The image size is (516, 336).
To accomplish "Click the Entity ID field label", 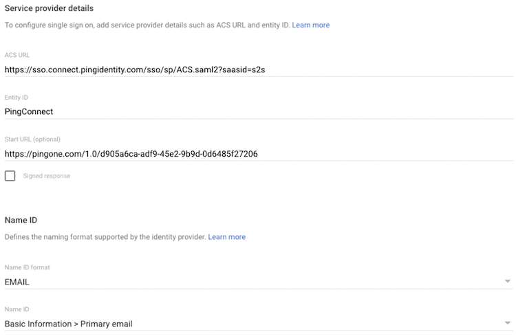I will pos(17,98).
